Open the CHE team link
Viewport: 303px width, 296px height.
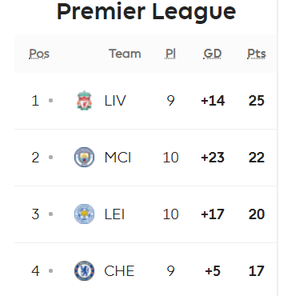pyautogui.click(x=119, y=271)
